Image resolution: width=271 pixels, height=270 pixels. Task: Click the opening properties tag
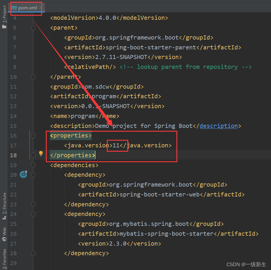click(71, 135)
